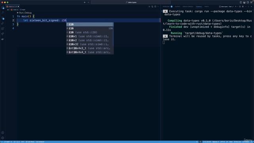Click rust-analyzer status bar item
The image size is (254, 143).
(40, 142)
